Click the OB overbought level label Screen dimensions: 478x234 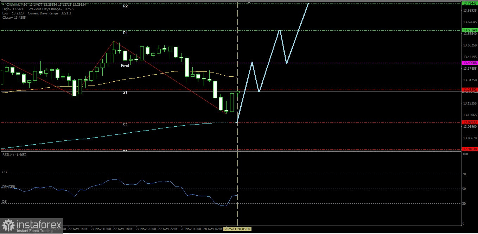coord(4,172)
